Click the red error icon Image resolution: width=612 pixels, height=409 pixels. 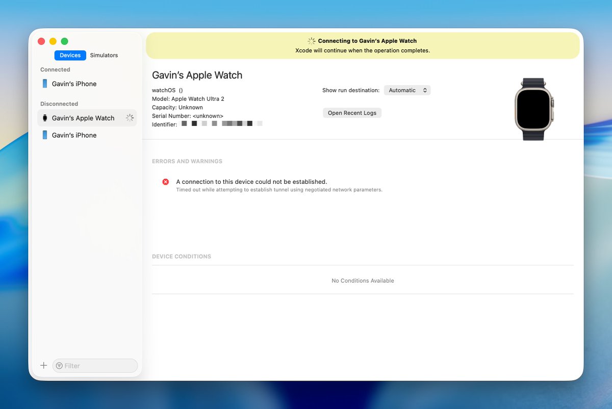tap(166, 182)
